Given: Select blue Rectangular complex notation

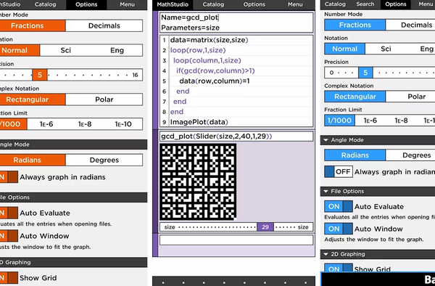Looking at the screenshot, I should pos(355,97).
